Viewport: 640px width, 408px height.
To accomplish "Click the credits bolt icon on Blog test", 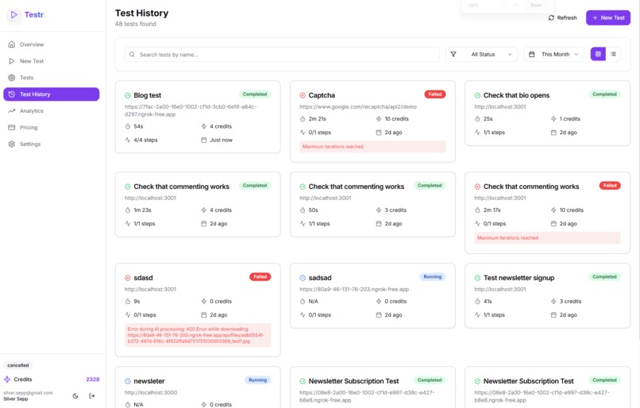I will (204, 126).
